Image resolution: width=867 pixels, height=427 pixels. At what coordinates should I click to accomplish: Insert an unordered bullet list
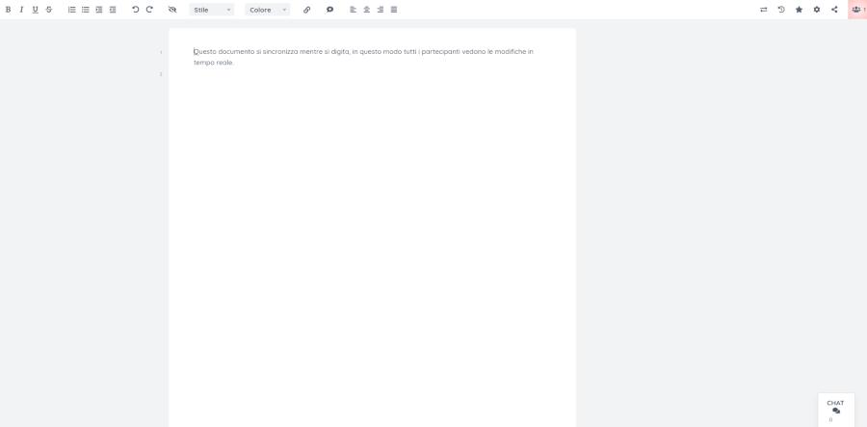coord(85,10)
